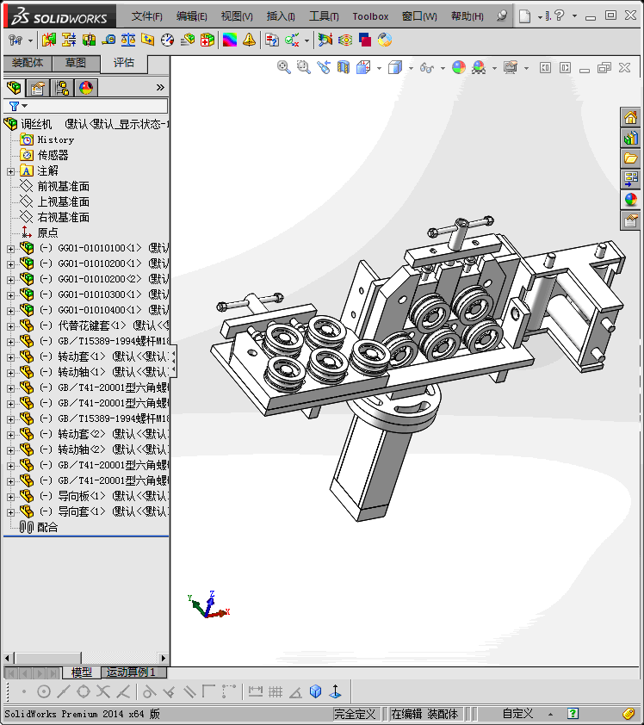
Task: Click the Curvature rainbow icon
Action: coord(229,40)
